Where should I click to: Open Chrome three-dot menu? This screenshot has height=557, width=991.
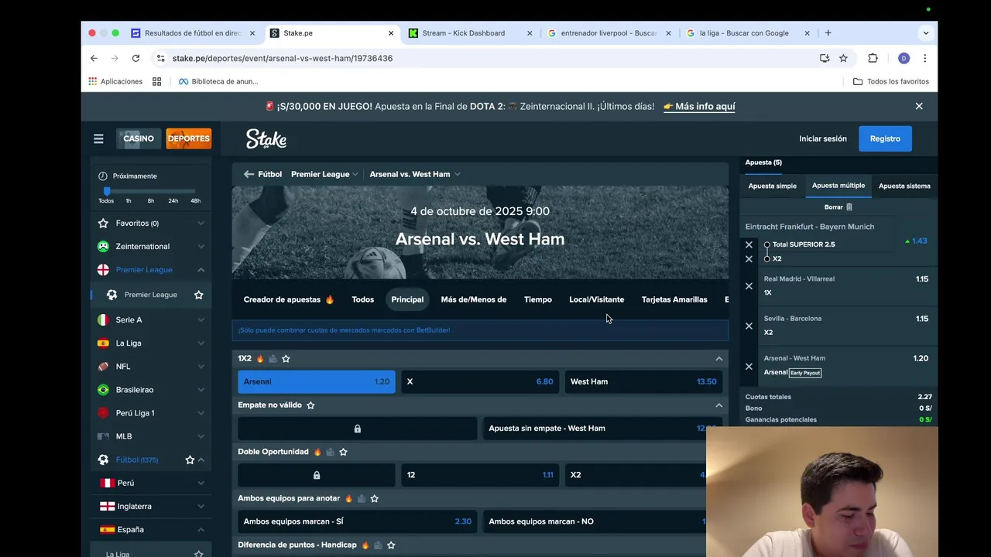click(x=924, y=58)
